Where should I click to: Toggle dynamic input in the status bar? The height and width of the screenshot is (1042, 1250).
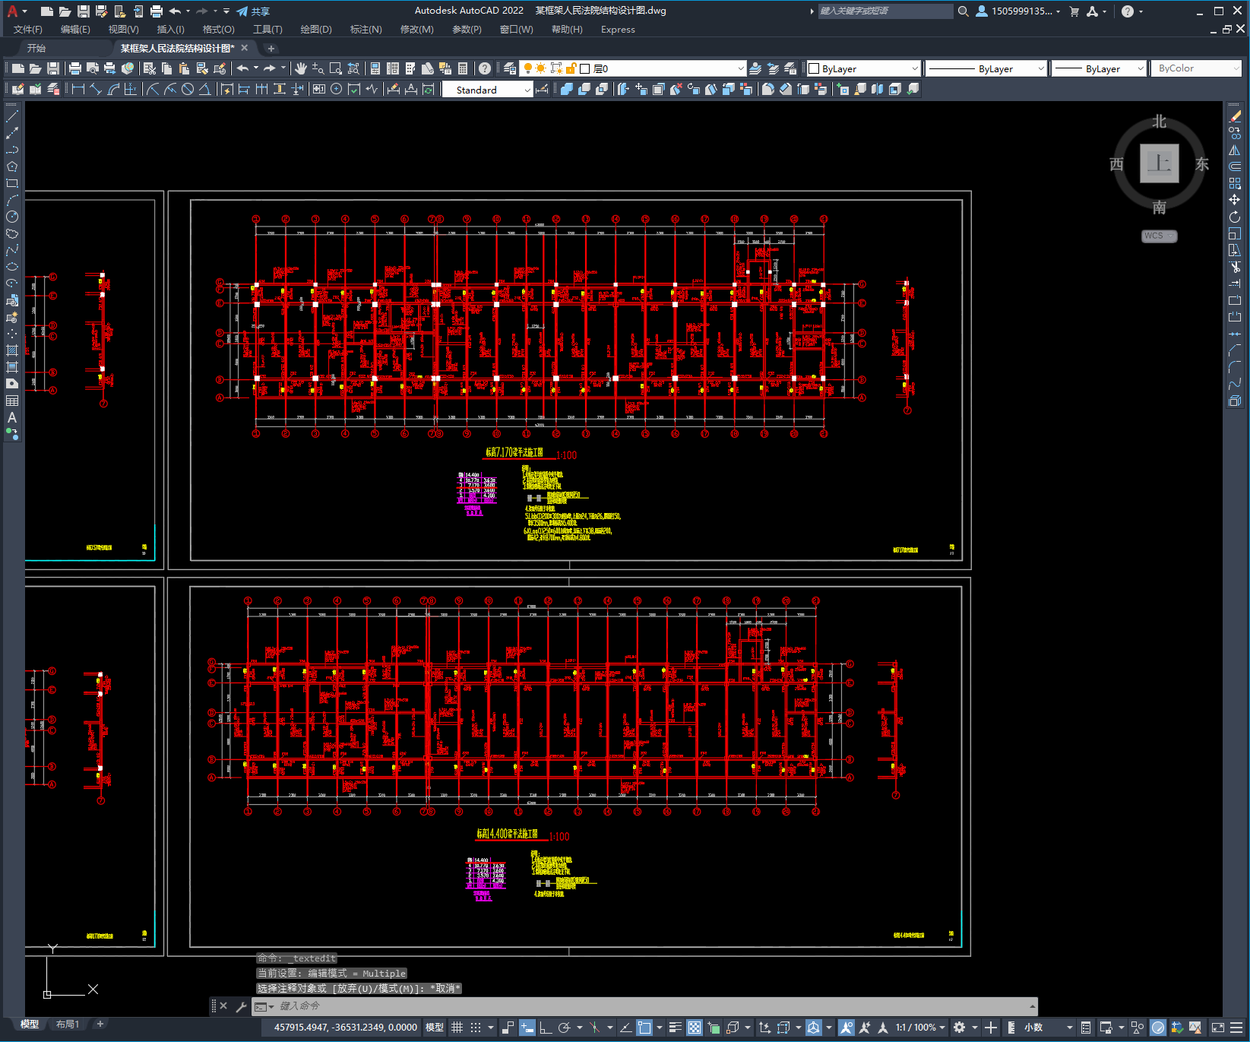[x=527, y=1028]
